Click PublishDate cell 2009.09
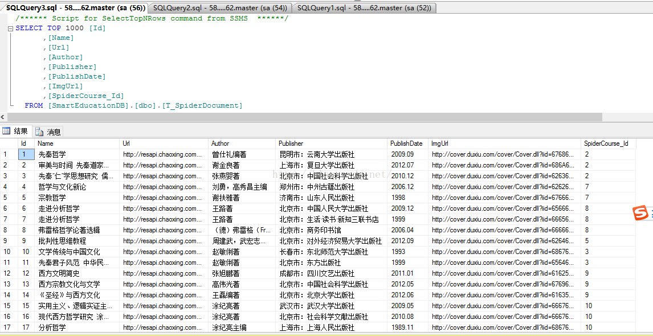Viewport: 653px width, 336px height. pos(408,154)
